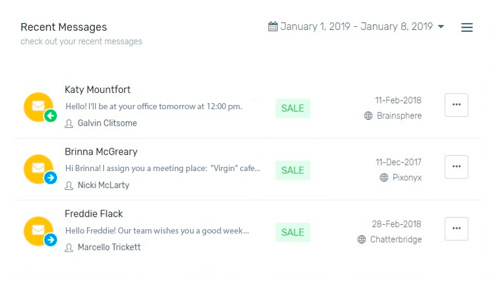The image size is (500, 286).
Task: Open more options for Brinna McGreary message
Action: 456,167
